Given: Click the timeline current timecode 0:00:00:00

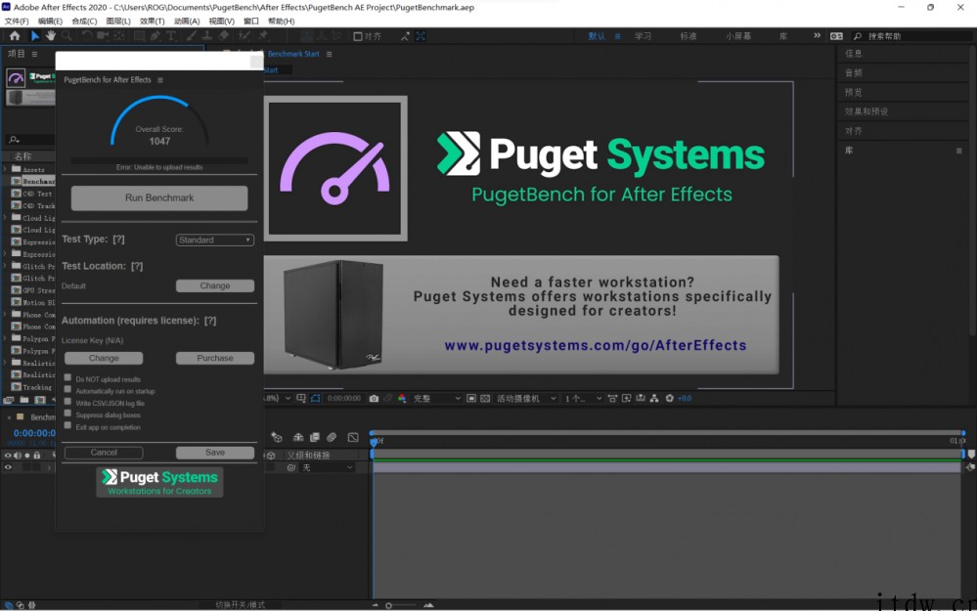Looking at the screenshot, I should pyautogui.click(x=34, y=433).
